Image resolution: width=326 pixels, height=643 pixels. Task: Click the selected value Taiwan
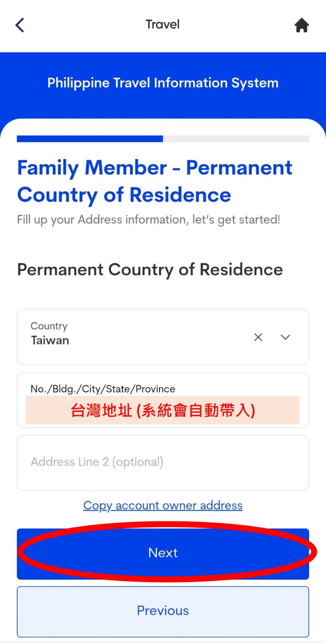[x=50, y=341]
